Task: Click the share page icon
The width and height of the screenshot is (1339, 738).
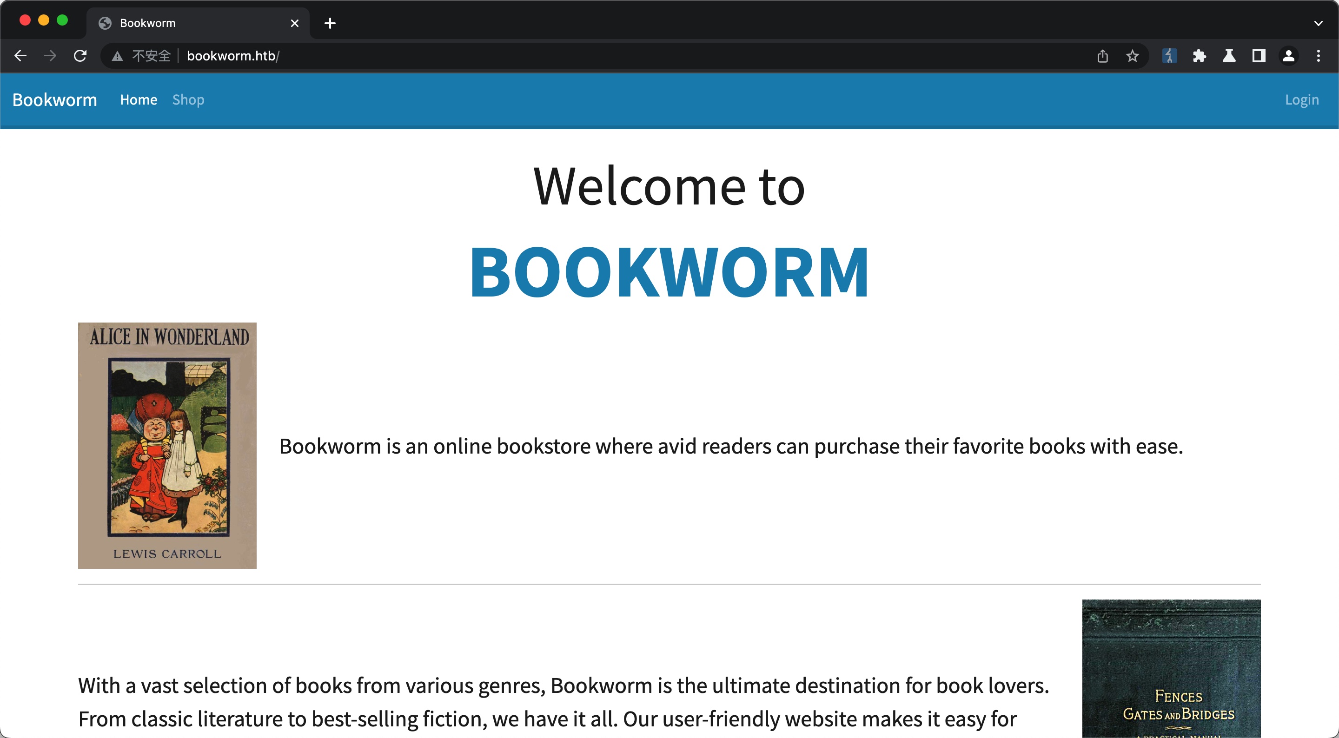Action: pos(1102,56)
